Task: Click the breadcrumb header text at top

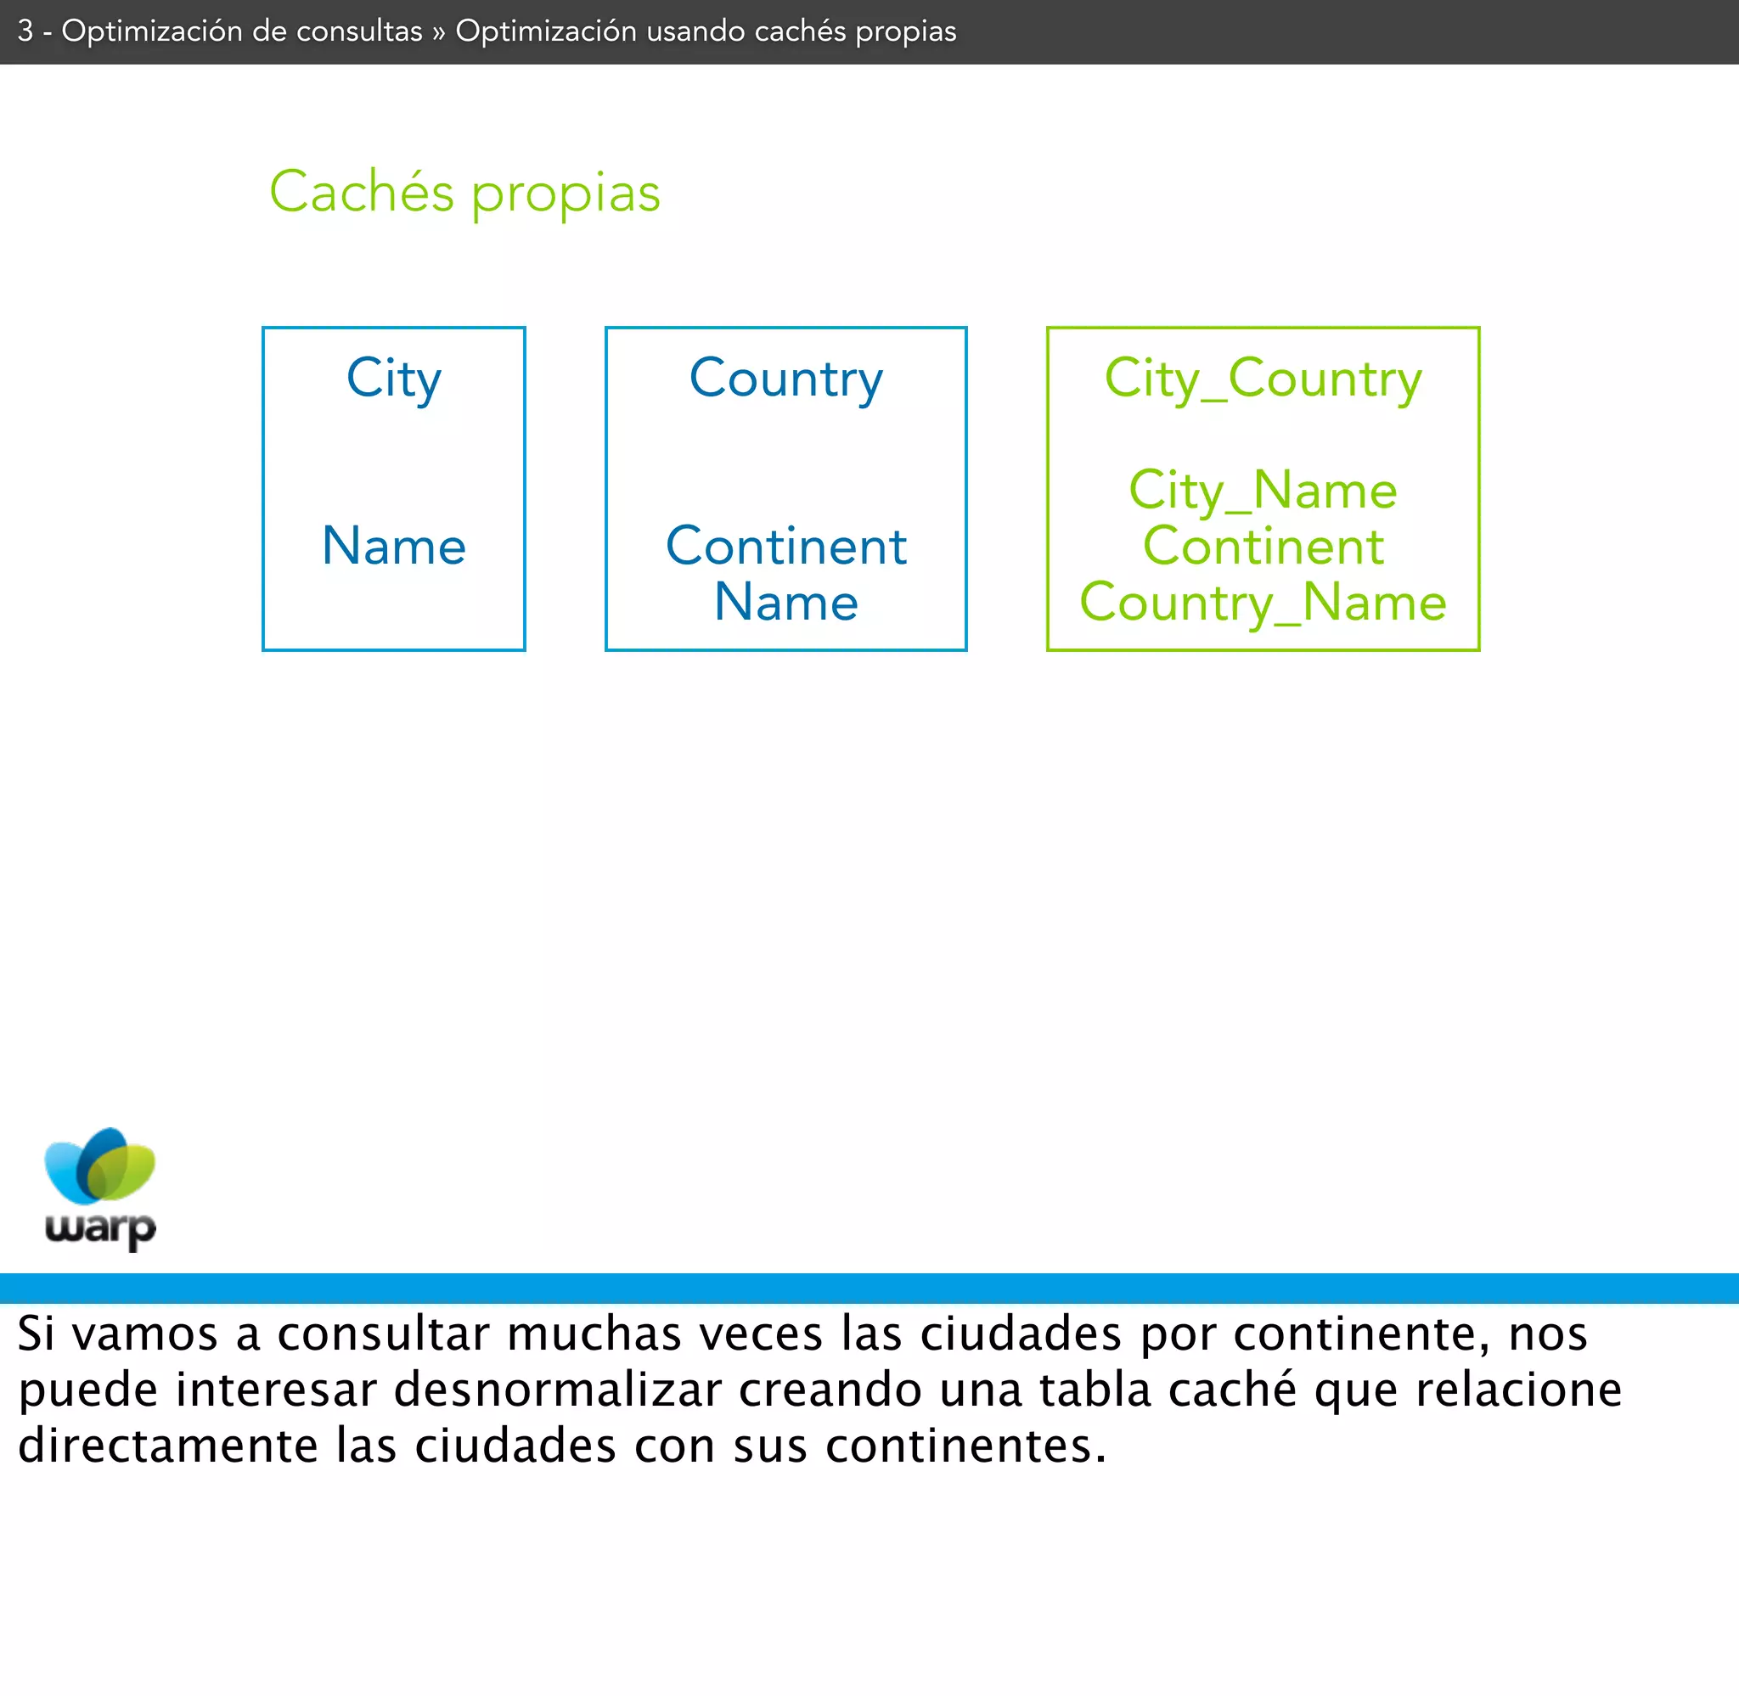Action: click(487, 31)
